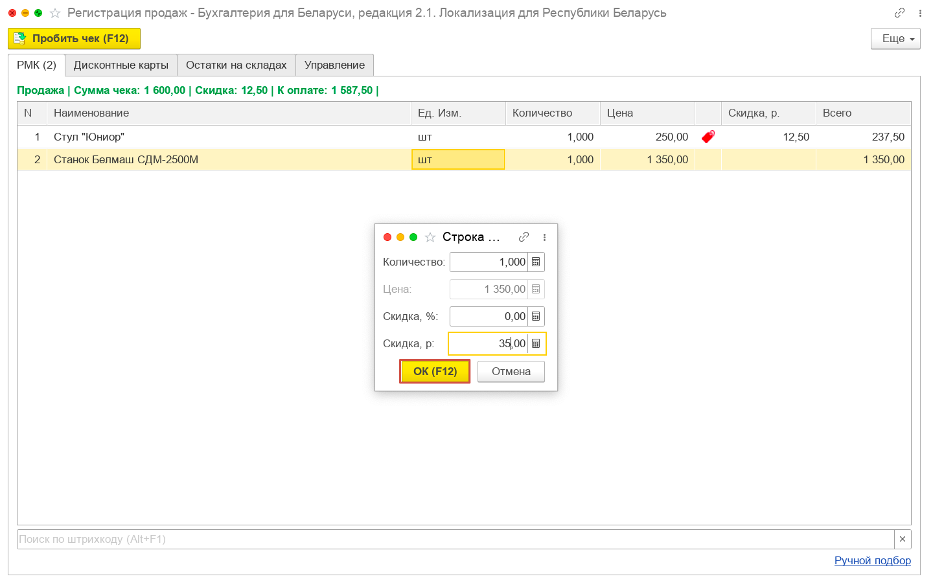Go to the Управление tab
Screen dimensions: 933x583
[334, 65]
